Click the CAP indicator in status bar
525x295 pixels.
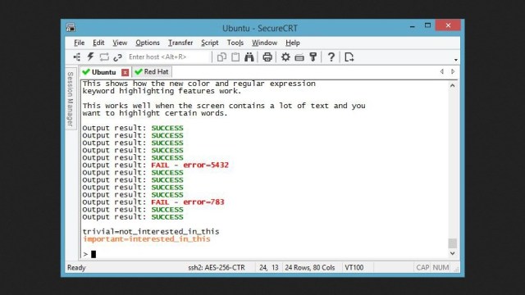(422, 268)
